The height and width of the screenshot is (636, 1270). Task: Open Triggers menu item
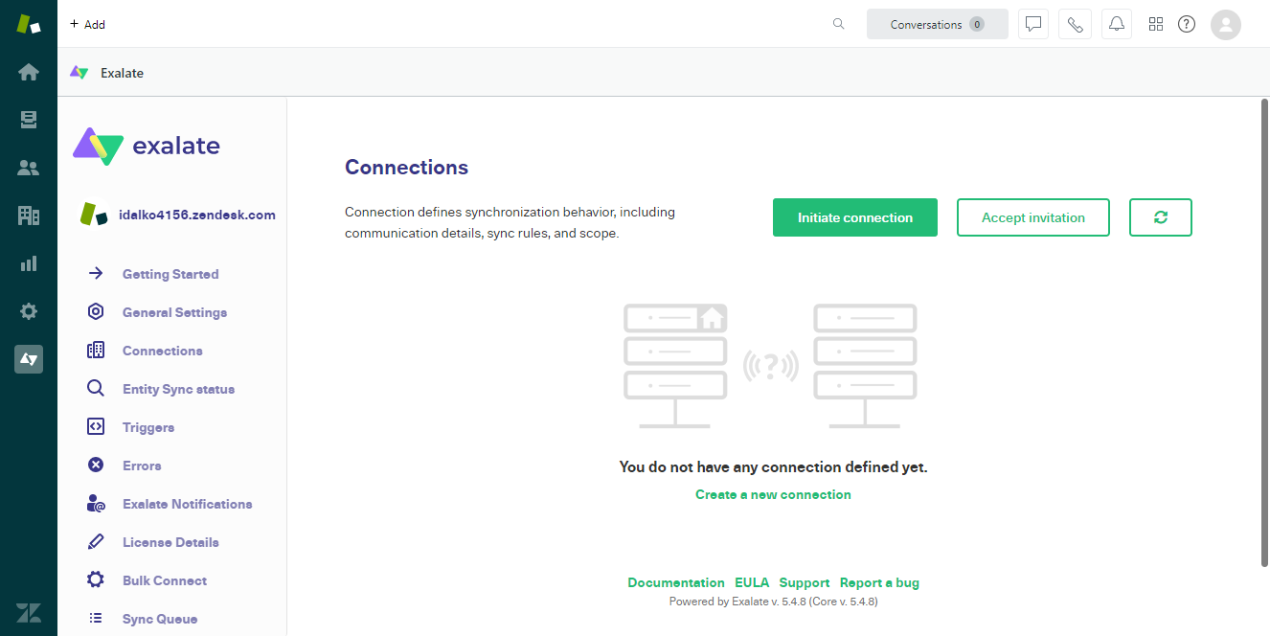(148, 427)
